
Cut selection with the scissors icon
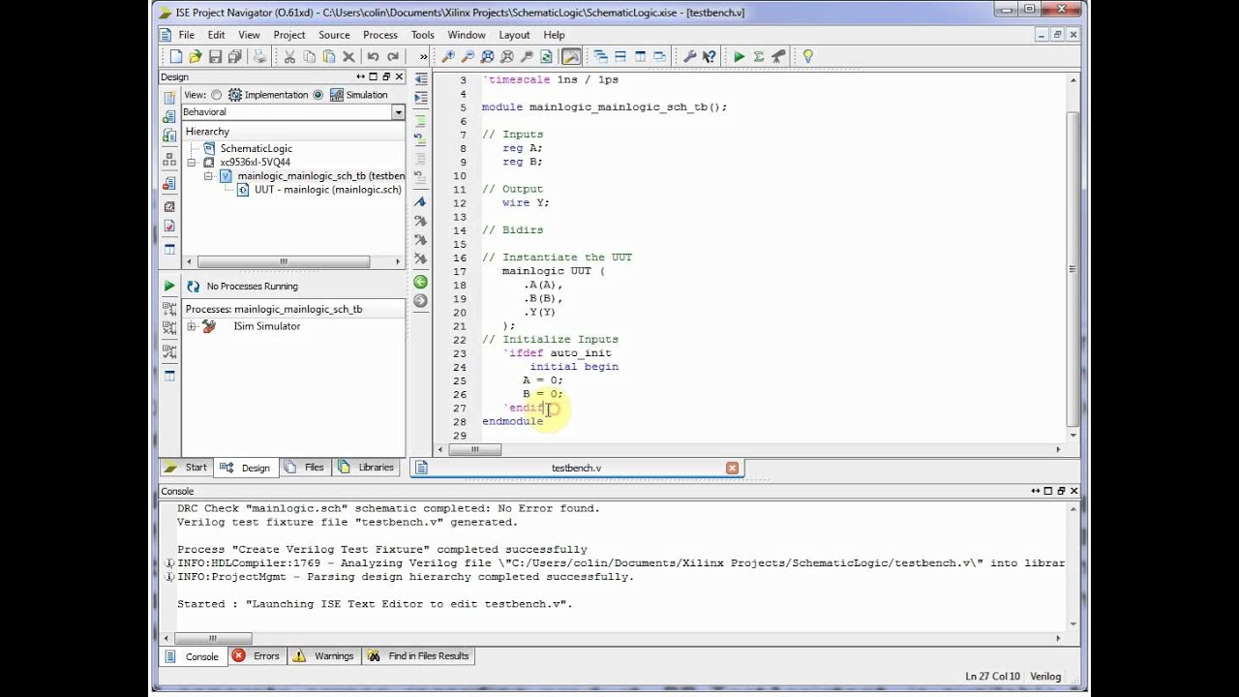coord(289,57)
